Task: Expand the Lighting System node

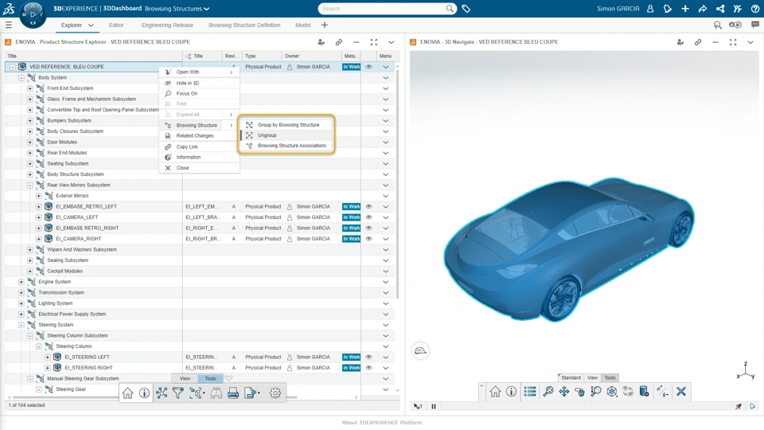Action: click(21, 303)
